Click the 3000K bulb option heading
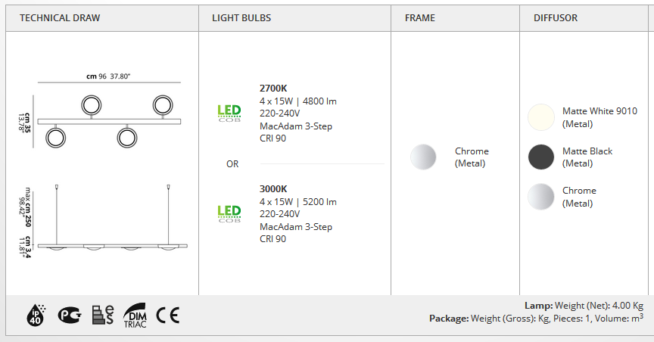The width and height of the screenshot is (654, 342). pyautogui.click(x=273, y=189)
